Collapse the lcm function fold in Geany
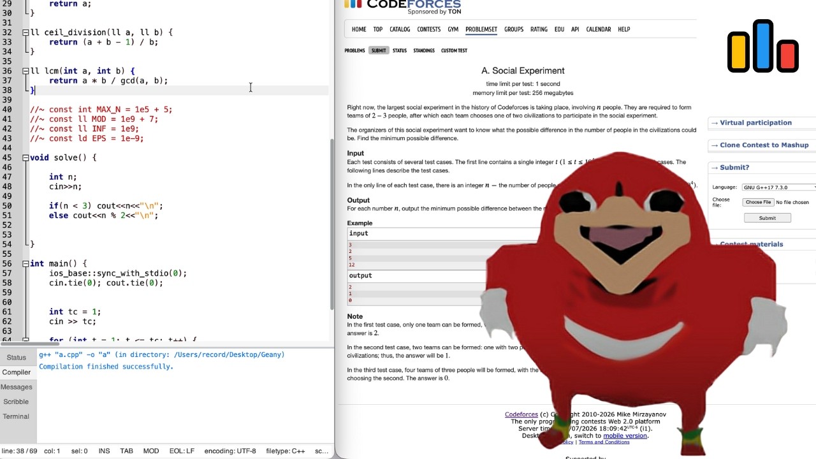 pos(25,71)
